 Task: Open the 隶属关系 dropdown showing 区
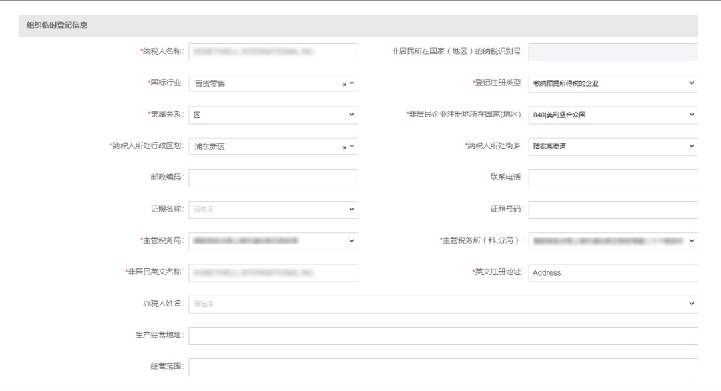pos(273,115)
